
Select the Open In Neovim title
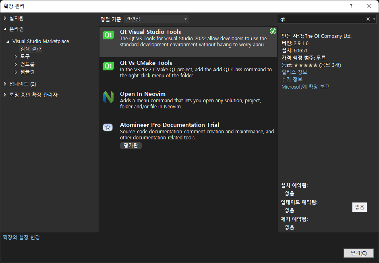[x=143, y=94]
